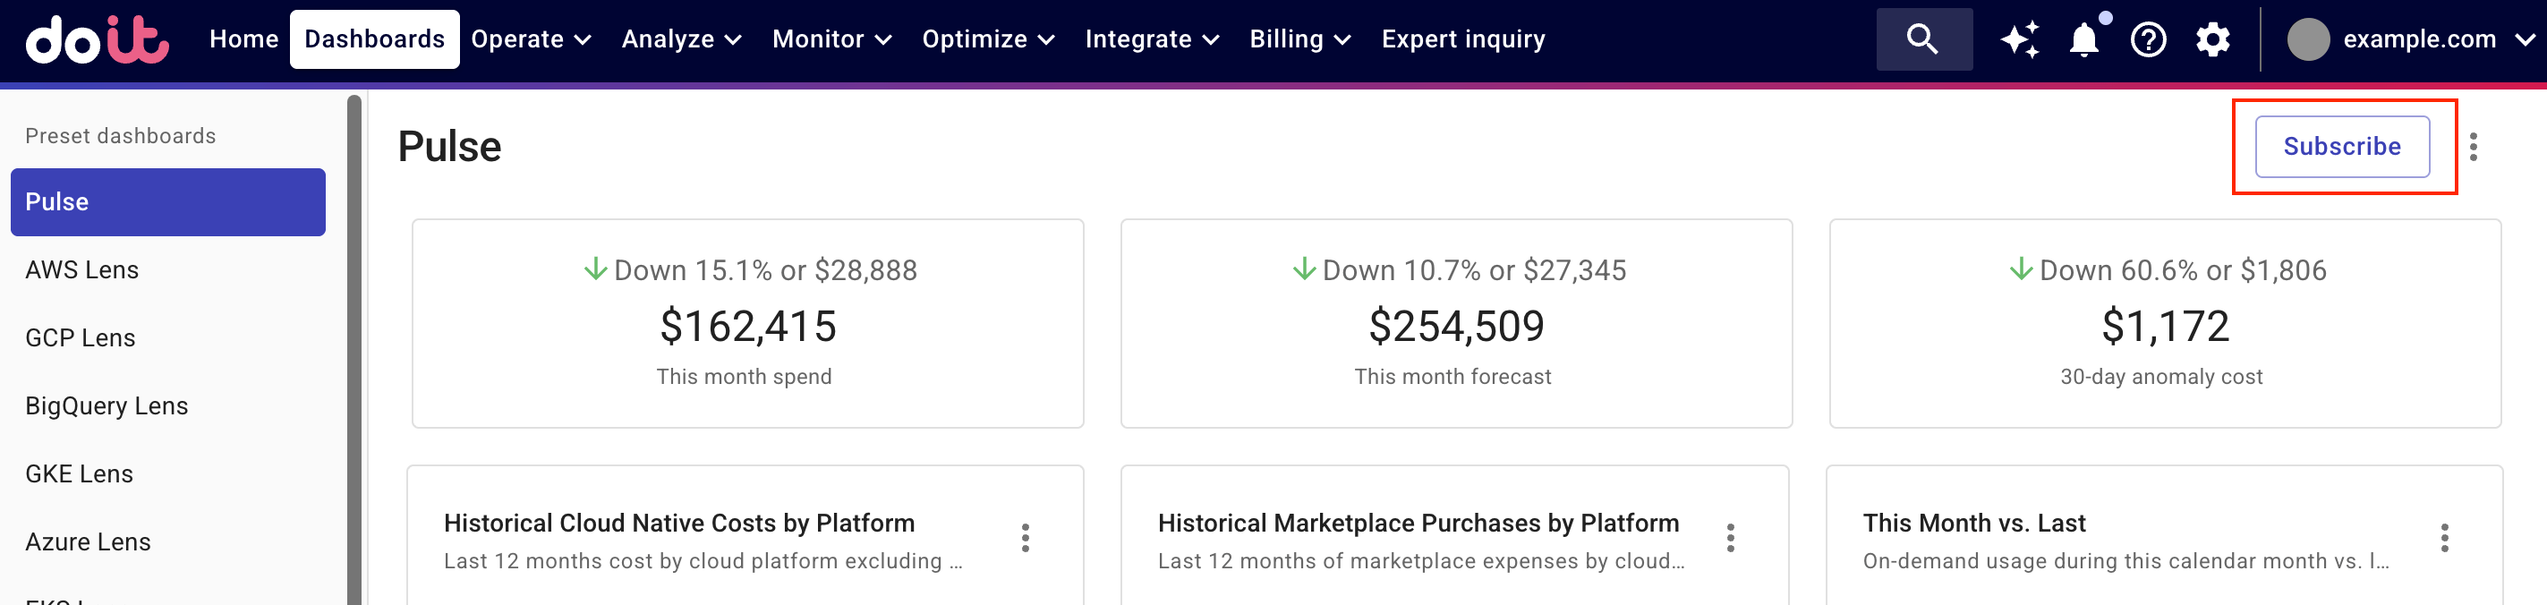
Task: Expand the Monitor menu
Action: 831,39
